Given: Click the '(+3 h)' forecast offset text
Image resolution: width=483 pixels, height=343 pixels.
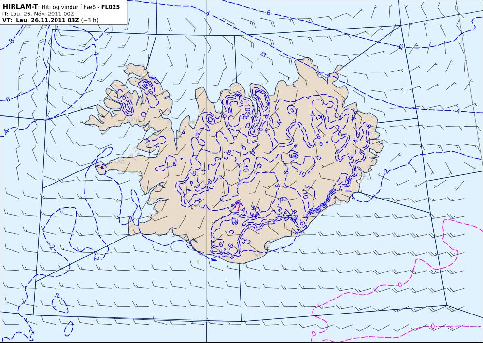Looking at the screenshot, I should [x=90, y=20].
